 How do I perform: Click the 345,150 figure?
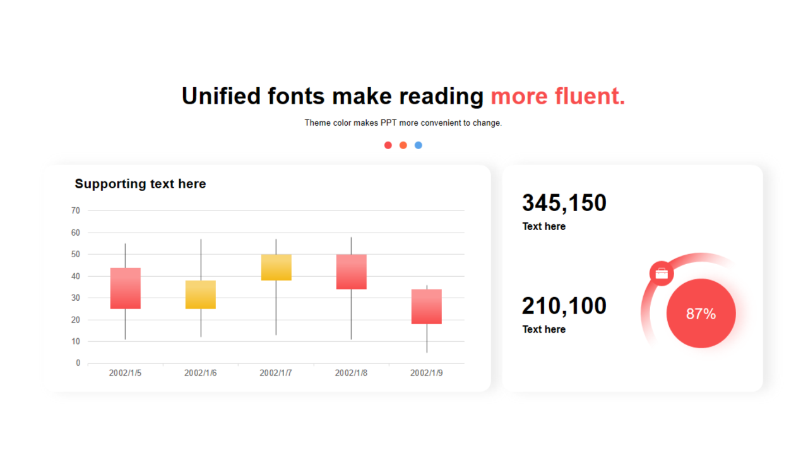coord(564,203)
